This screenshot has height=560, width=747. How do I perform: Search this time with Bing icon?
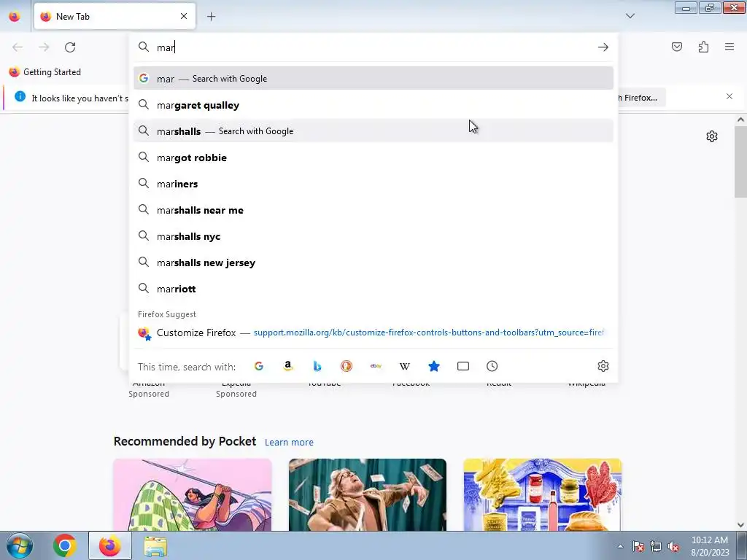tap(317, 366)
